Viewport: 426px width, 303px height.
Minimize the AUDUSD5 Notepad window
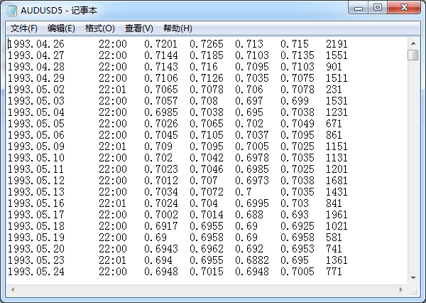[x=359, y=8]
